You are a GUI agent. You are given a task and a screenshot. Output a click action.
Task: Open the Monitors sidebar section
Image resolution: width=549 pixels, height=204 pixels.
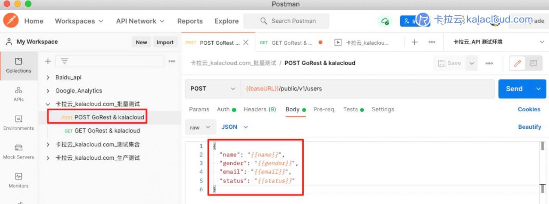click(18, 180)
